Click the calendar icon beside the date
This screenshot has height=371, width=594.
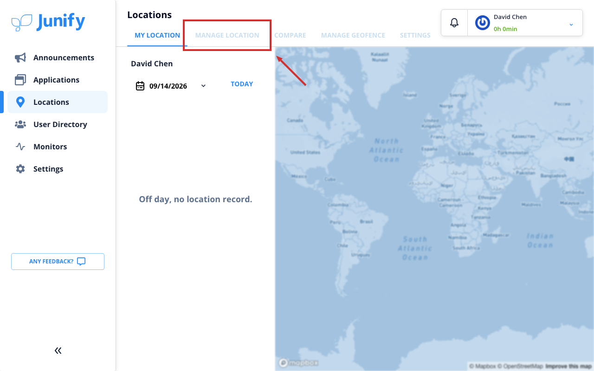point(140,86)
